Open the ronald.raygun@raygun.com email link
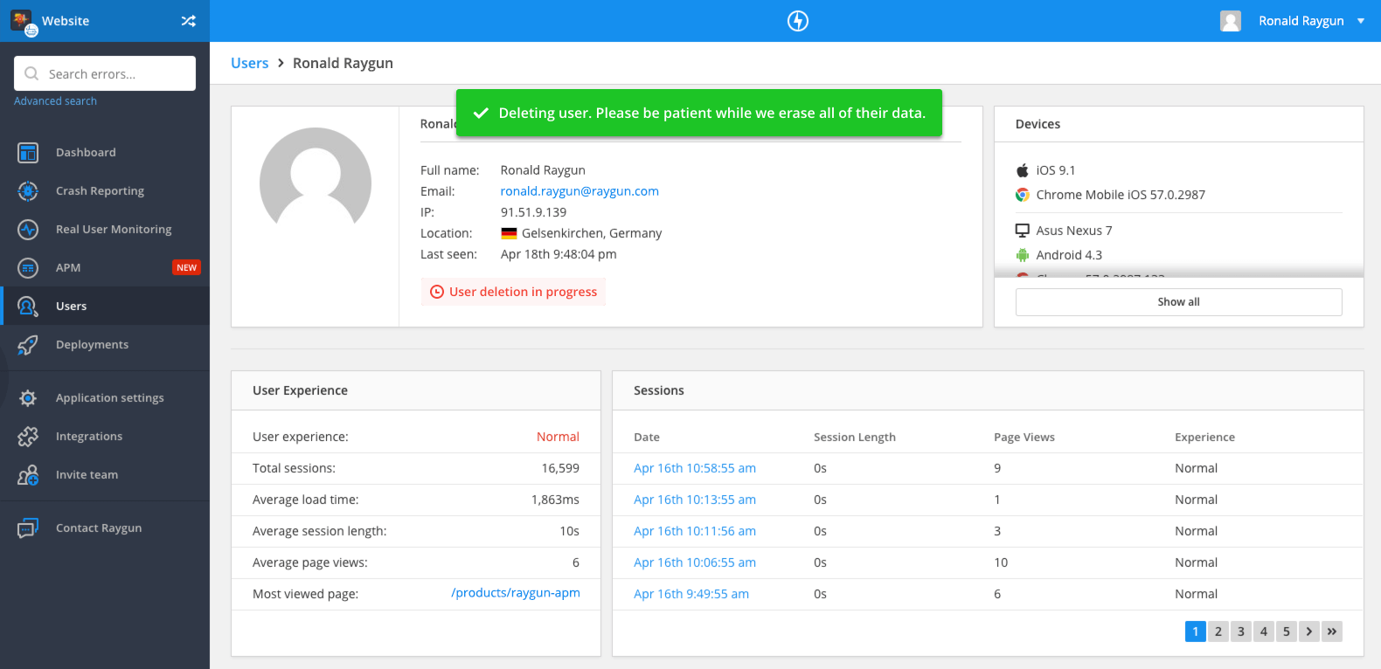The image size is (1381, 669). pyautogui.click(x=579, y=191)
